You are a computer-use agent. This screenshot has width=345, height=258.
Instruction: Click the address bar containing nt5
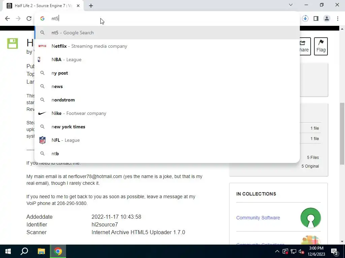pos(167,18)
